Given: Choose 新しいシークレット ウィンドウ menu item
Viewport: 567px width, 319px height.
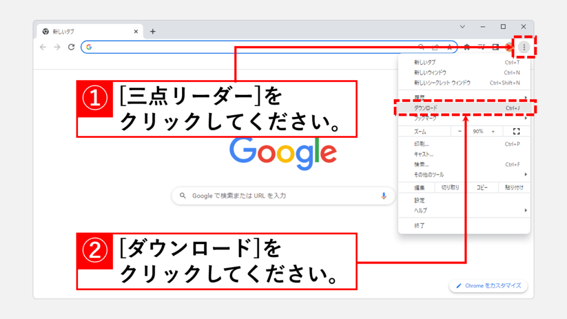Looking at the screenshot, I should click(442, 83).
